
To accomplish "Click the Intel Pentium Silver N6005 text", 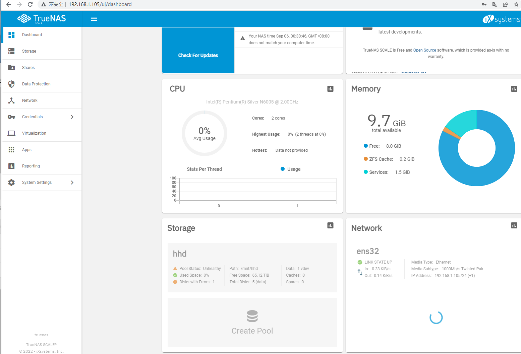I will pyautogui.click(x=252, y=102).
